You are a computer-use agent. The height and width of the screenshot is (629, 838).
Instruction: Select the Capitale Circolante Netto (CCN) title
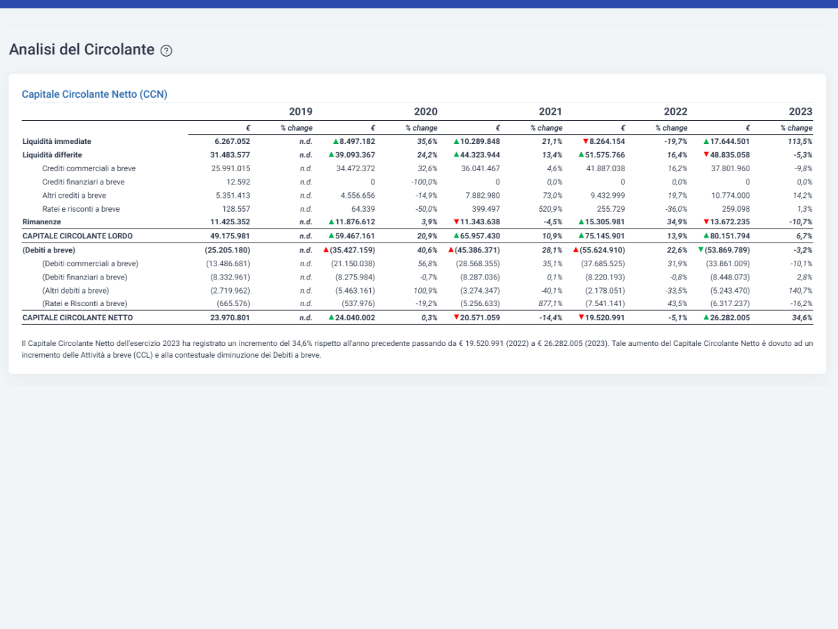[94, 94]
